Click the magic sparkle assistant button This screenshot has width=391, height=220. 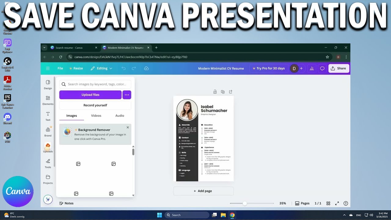pyautogui.click(x=48, y=200)
